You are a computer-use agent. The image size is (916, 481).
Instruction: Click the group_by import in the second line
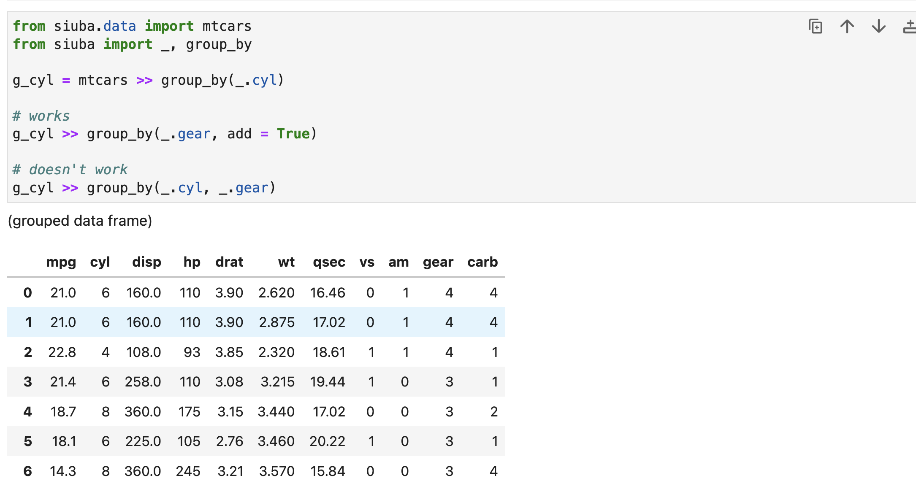click(220, 44)
